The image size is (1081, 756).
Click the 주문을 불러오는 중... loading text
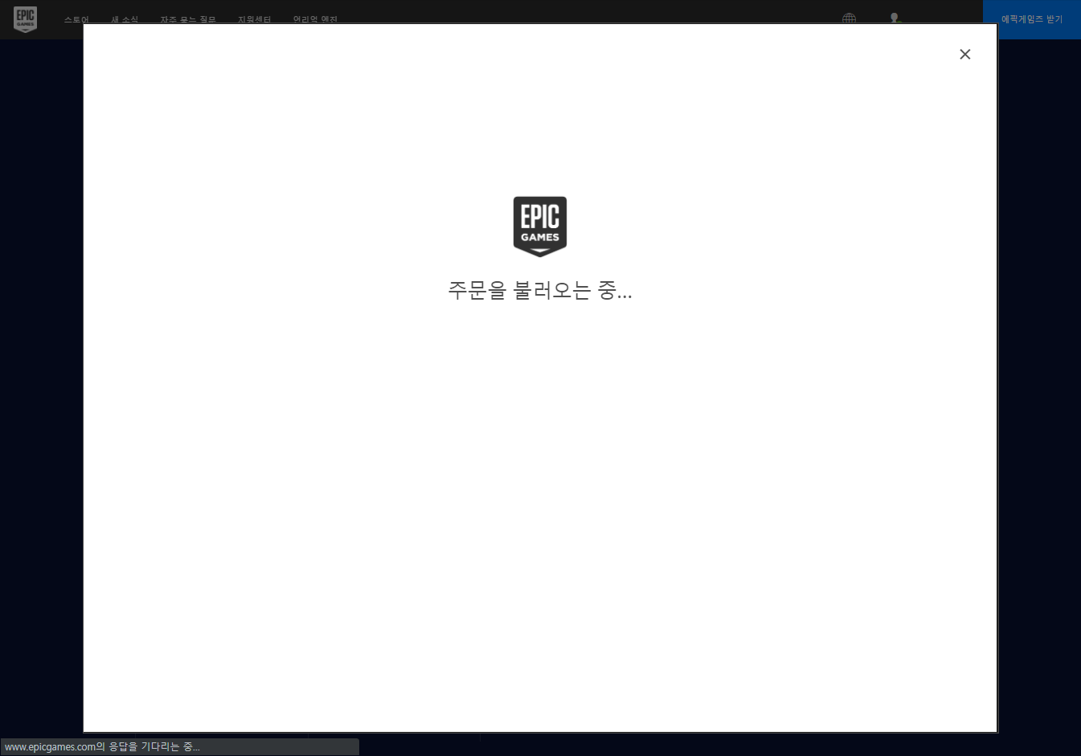[x=540, y=290]
